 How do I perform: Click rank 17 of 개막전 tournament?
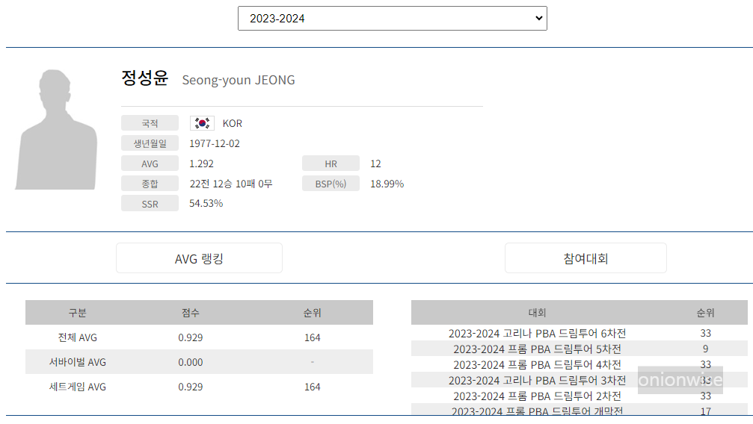point(705,411)
